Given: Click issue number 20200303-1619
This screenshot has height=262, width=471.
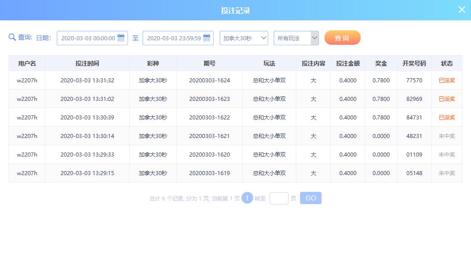Looking at the screenshot, I should pos(209,173).
